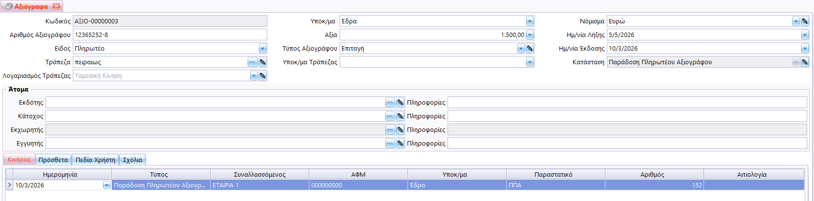Click the edit pencil icon next to Κατάσταση

point(805,62)
